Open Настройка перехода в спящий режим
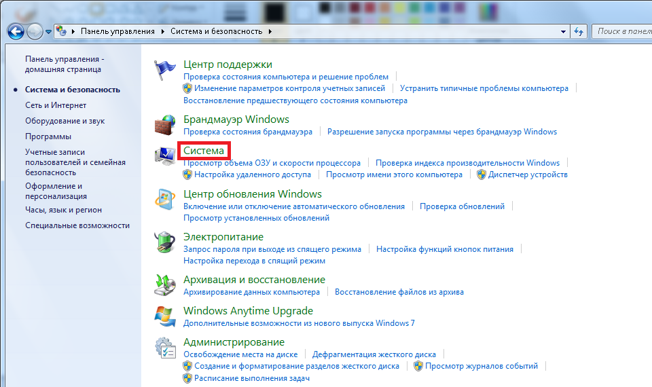 click(x=254, y=261)
